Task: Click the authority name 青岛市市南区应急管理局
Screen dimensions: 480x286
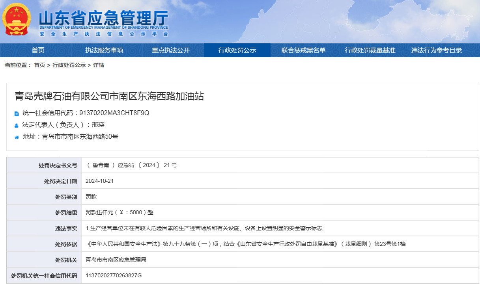Action: coord(116,260)
